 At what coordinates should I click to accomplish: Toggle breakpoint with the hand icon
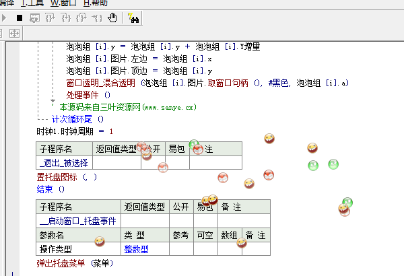click(112, 17)
